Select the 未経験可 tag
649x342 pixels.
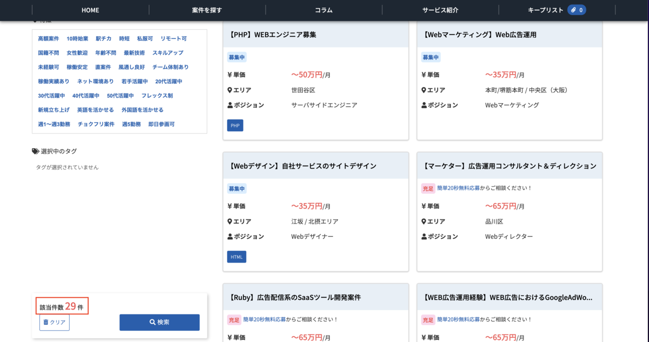tap(49, 67)
